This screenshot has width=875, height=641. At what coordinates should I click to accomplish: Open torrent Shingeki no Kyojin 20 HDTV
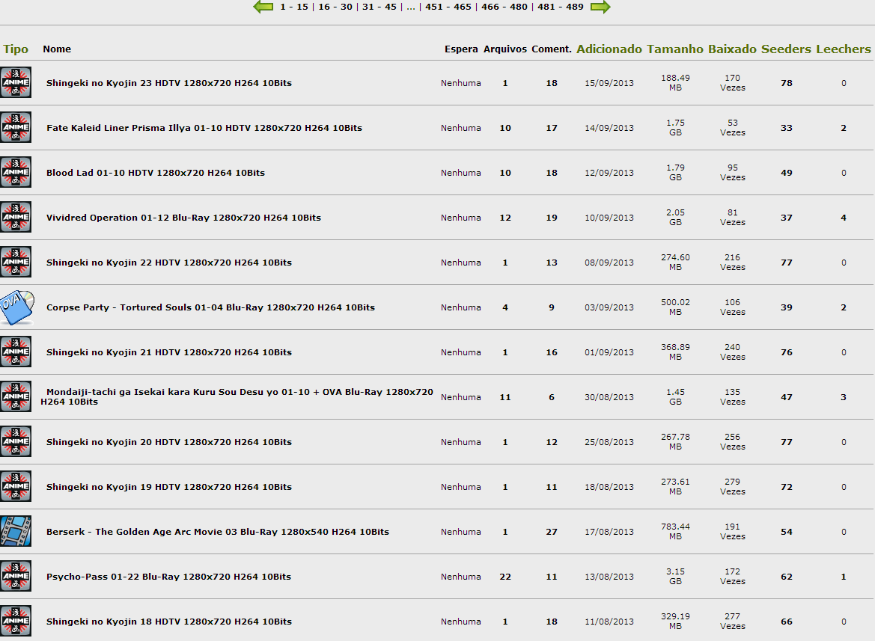pos(169,442)
